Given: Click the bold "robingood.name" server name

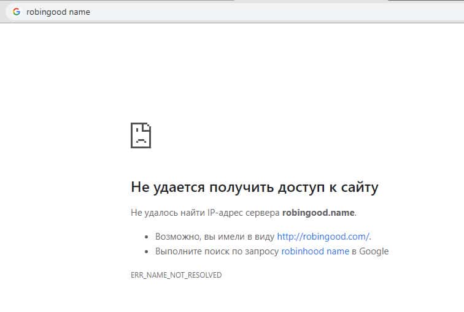Looking at the screenshot, I should point(318,213).
